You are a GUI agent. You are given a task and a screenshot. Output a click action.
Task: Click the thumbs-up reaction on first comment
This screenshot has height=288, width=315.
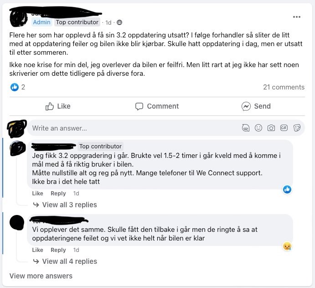point(287,189)
